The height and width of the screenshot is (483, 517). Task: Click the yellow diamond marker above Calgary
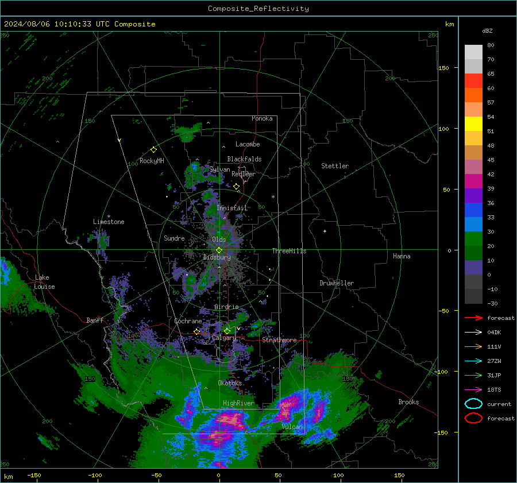(227, 331)
